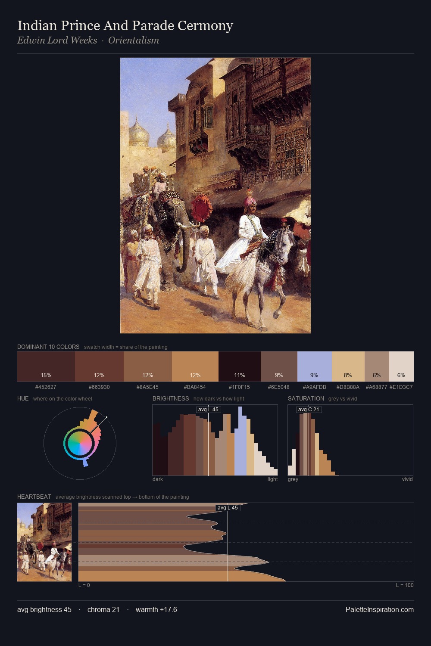Viewport: 431px width, 646px height.
Task: Select the #6E5048 swatch
Action: click(279, 366)
